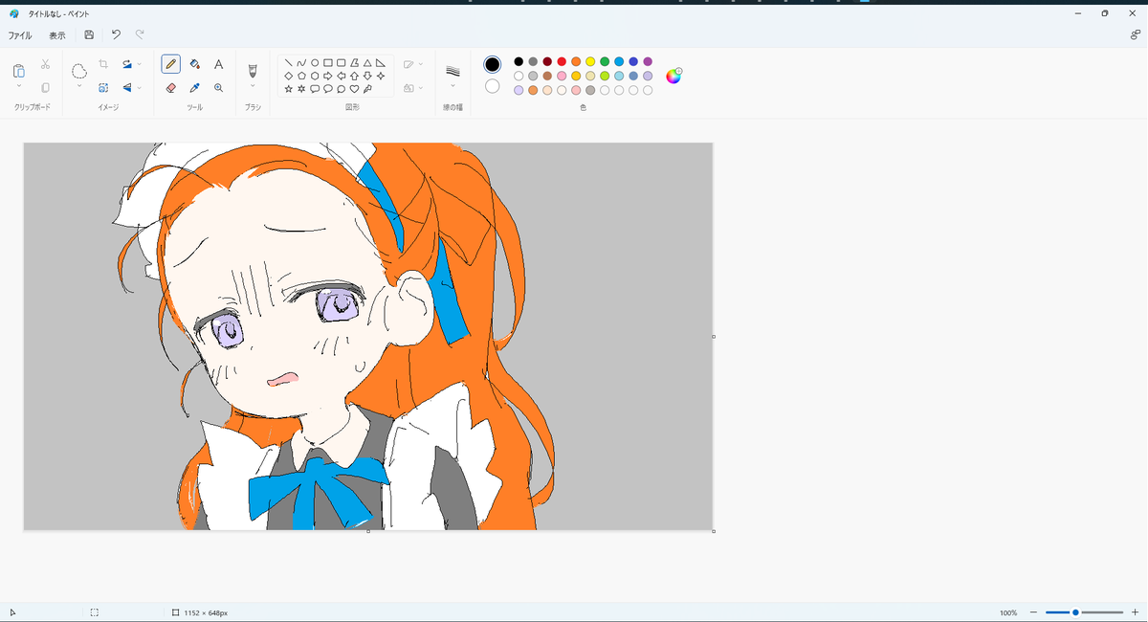Expand the Brush types chevron

(253, 87)
